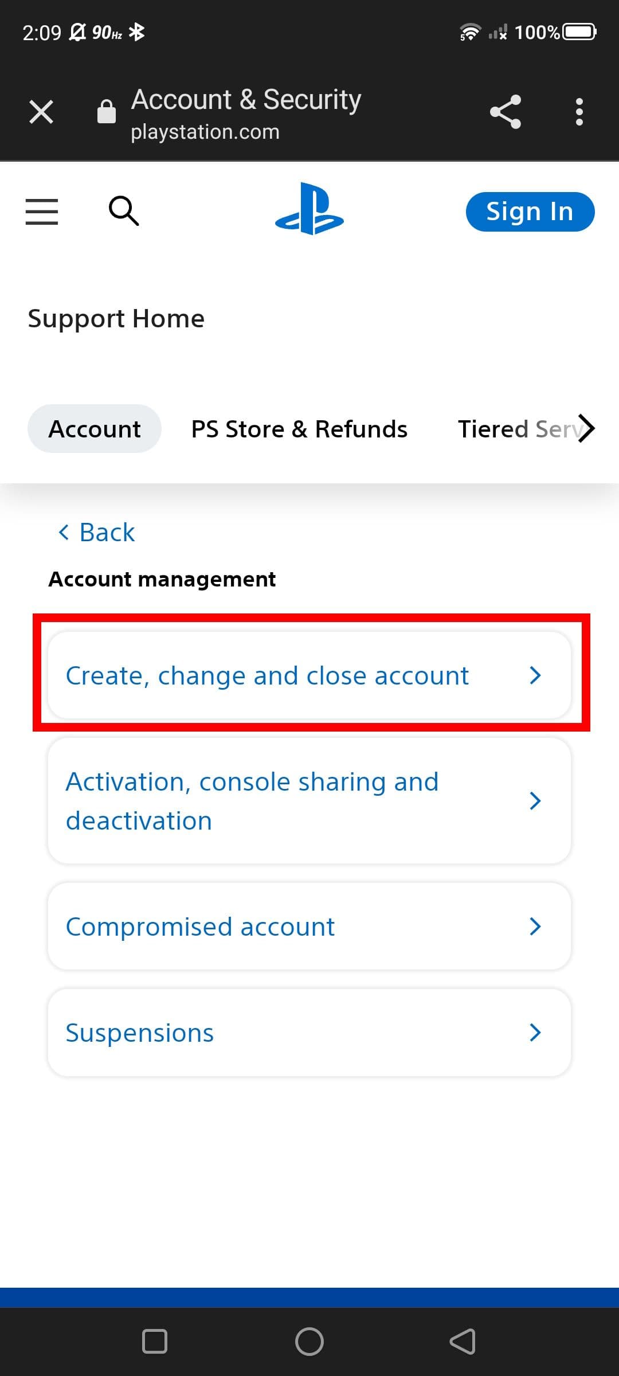Open the Support Home link
619x1376 pixels.
tap(116, 319)
